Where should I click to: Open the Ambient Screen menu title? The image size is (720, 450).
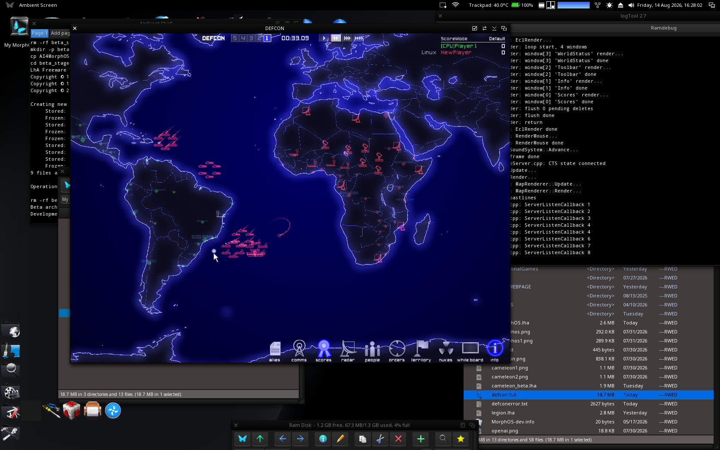coord(38,5)
